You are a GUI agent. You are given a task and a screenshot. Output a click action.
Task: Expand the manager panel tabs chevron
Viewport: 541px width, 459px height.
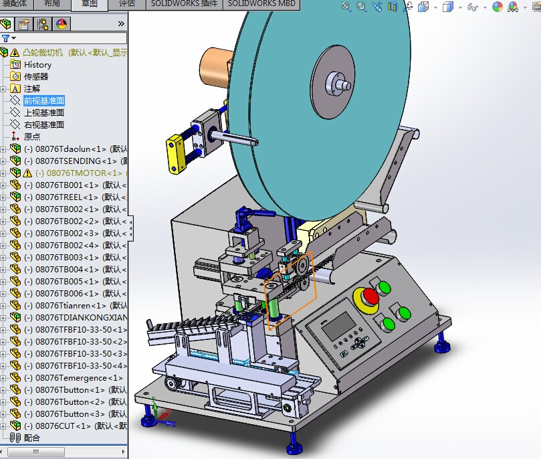pos(121,24)
